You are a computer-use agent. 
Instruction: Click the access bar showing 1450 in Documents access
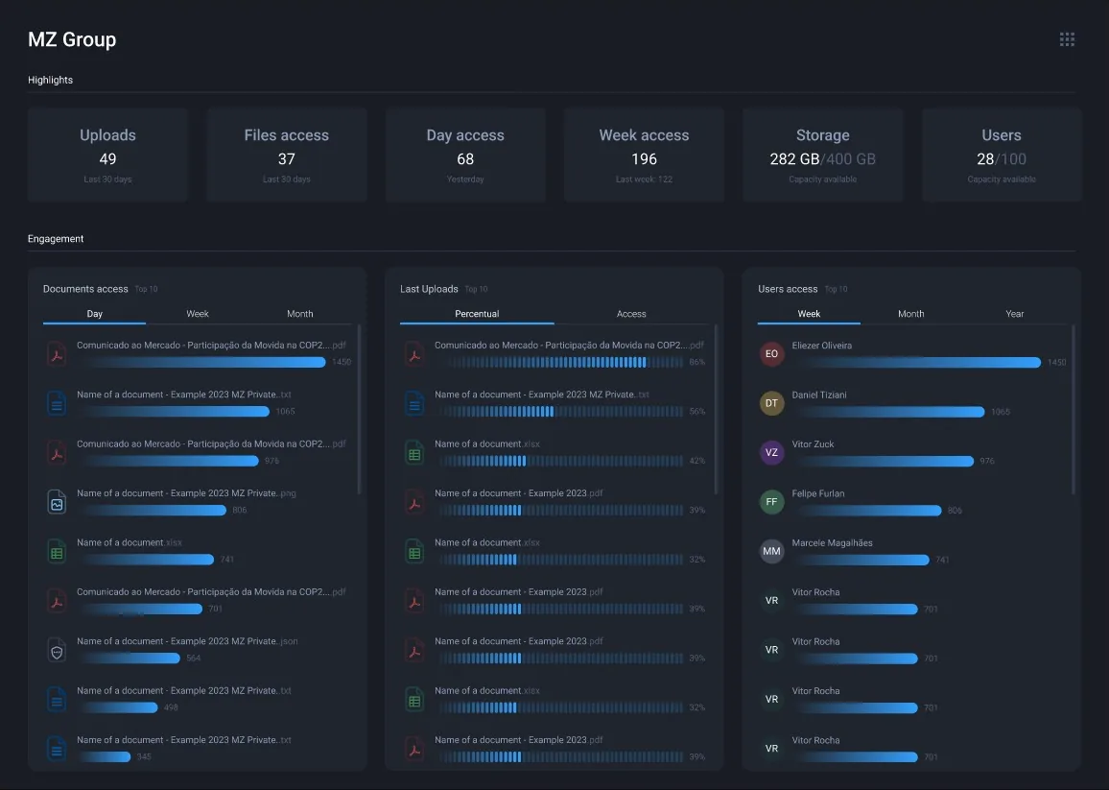click(x=201, y=363)
